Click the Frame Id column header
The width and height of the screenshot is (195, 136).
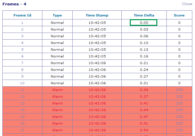pyautogui.click(x=22, y=15)
